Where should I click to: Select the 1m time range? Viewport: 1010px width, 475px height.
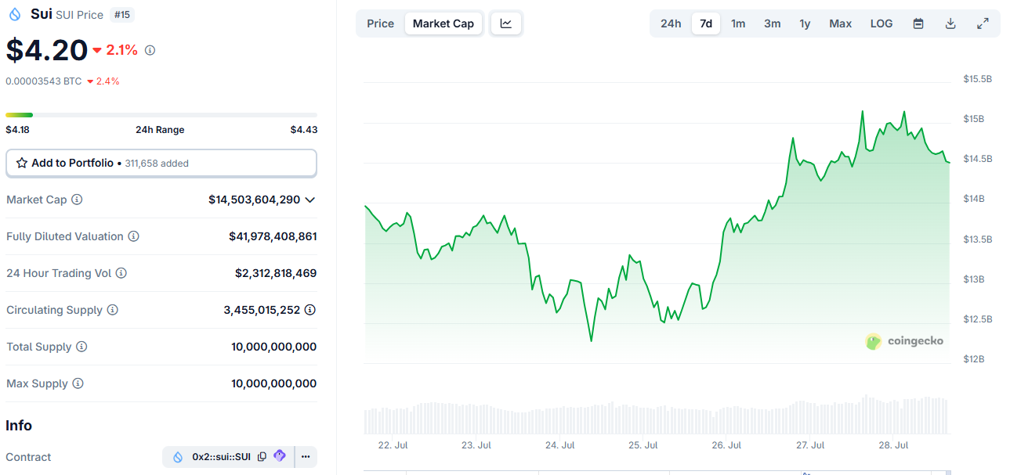pos(738,23)
